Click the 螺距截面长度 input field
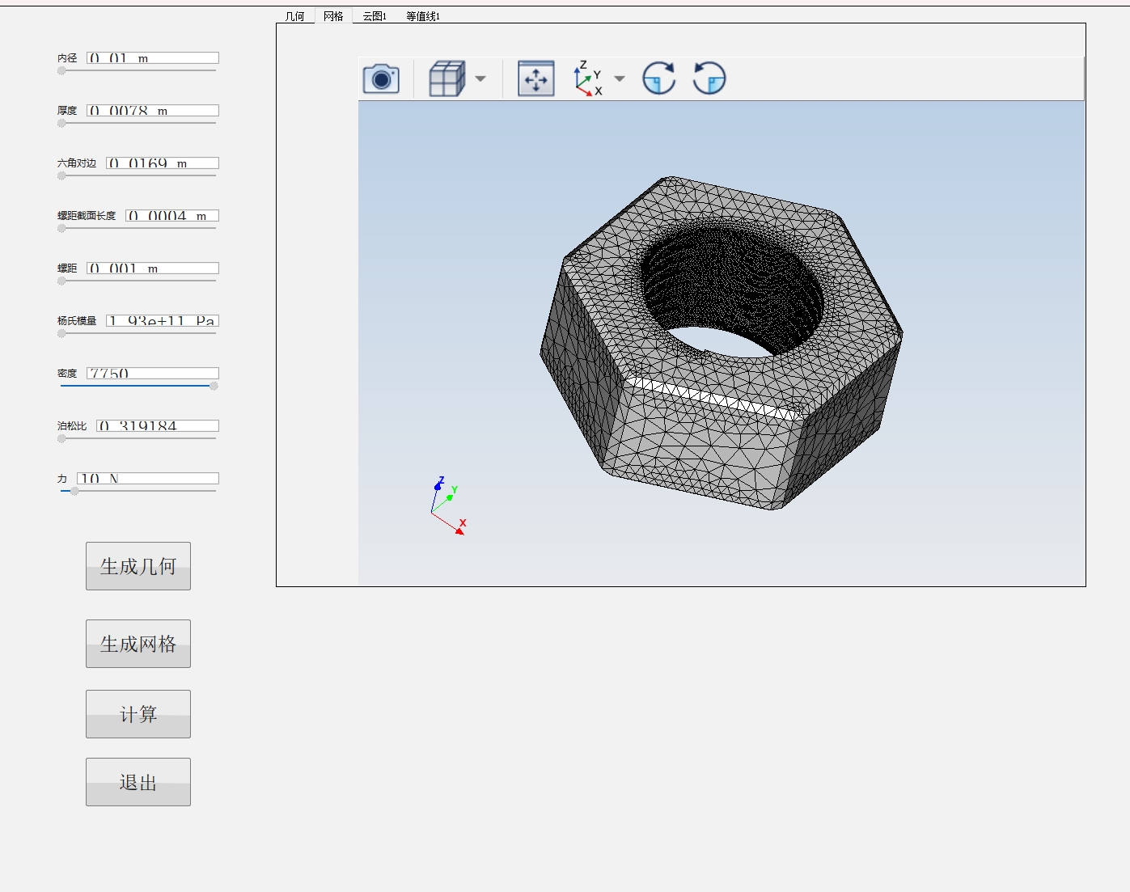The width and height of the screenshot is (1130, 892). click(172, 216)
